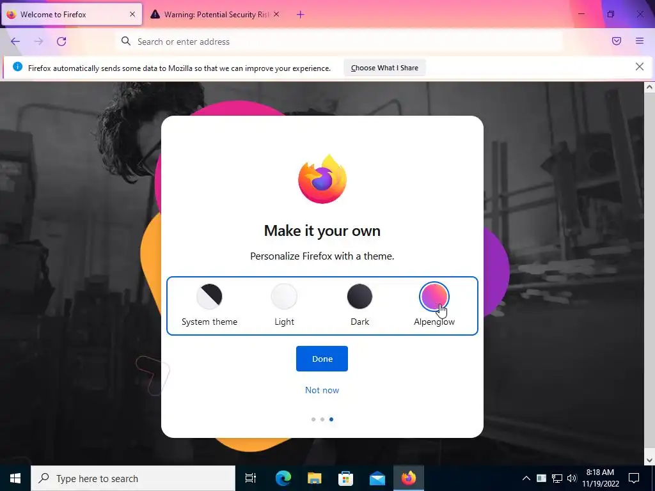This screenshot has height=491, width=655.
Task: Open the Save to Pocket icon
Action: [x=617, y=41]
